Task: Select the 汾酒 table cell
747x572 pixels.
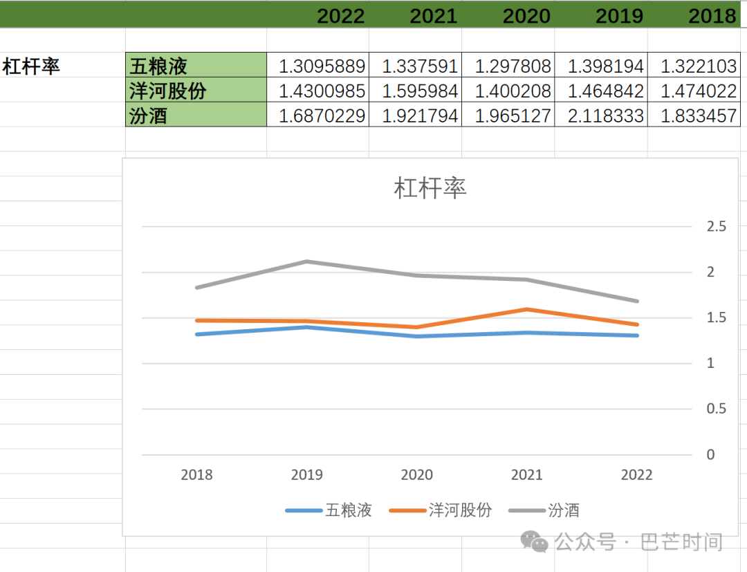Action: click(196, 115)
